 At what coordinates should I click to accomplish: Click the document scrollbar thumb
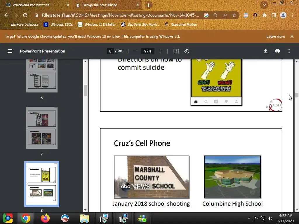click(297, 95)
